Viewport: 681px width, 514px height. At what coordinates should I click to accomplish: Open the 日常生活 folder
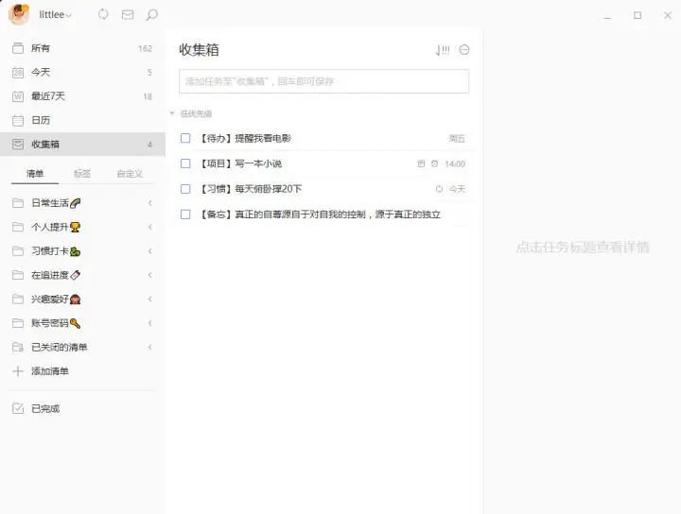coord(82,203)
